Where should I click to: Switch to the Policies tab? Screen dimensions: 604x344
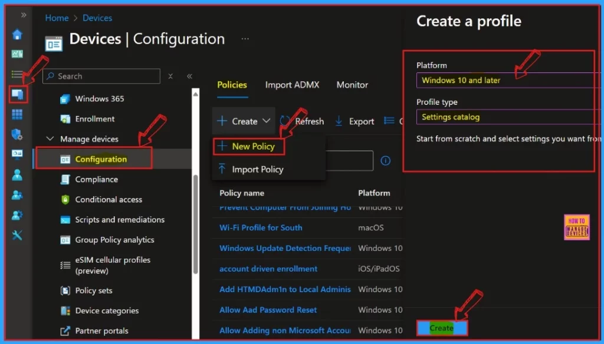click(x=232, y=85)
